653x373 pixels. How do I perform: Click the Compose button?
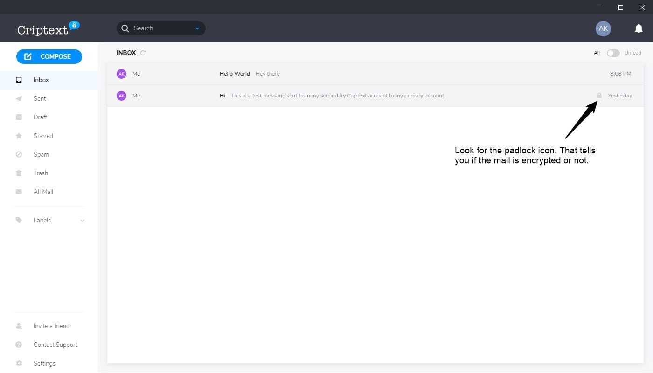(x=49, y=56)
